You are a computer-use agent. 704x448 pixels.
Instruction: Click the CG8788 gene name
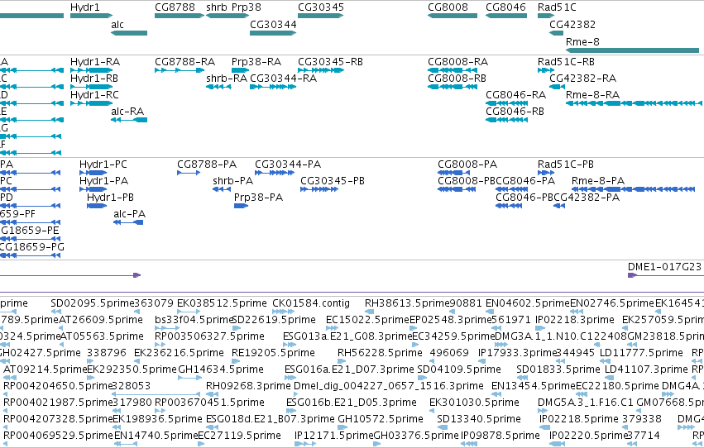coord(175,7)
